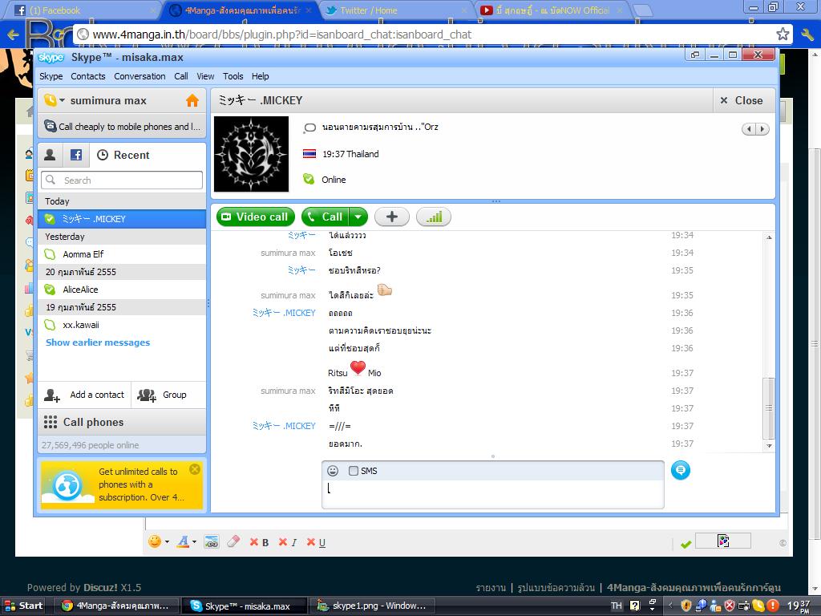Click MICKEY's profile picture

(251, 154)
